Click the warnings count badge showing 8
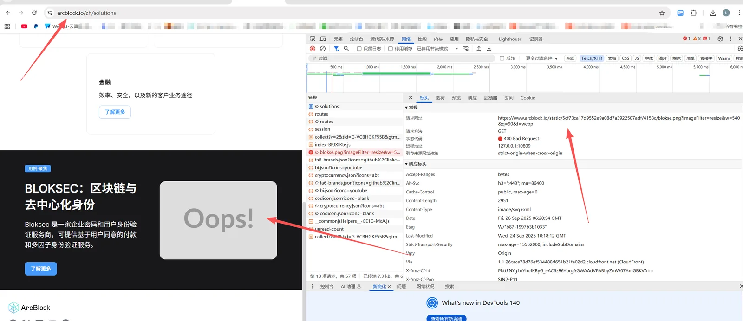This screenshot has height=321, width=743. [697, 39]
